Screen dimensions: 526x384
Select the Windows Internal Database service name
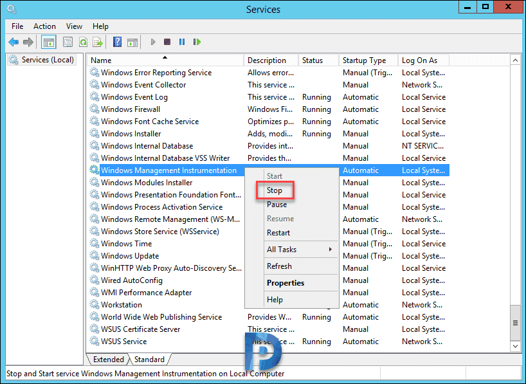pos(147,145)
